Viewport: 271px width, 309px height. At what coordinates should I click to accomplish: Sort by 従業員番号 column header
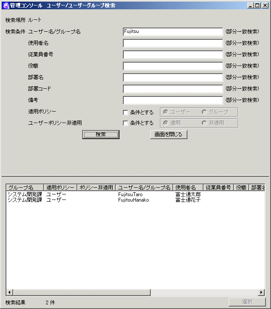coord(218,187)
